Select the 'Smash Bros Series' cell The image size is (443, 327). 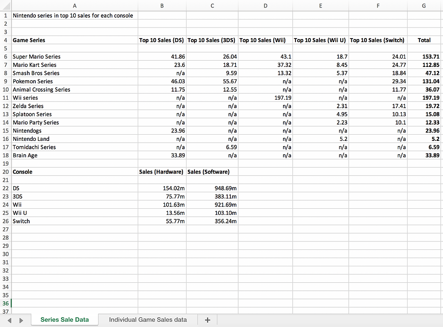point(74,73)
